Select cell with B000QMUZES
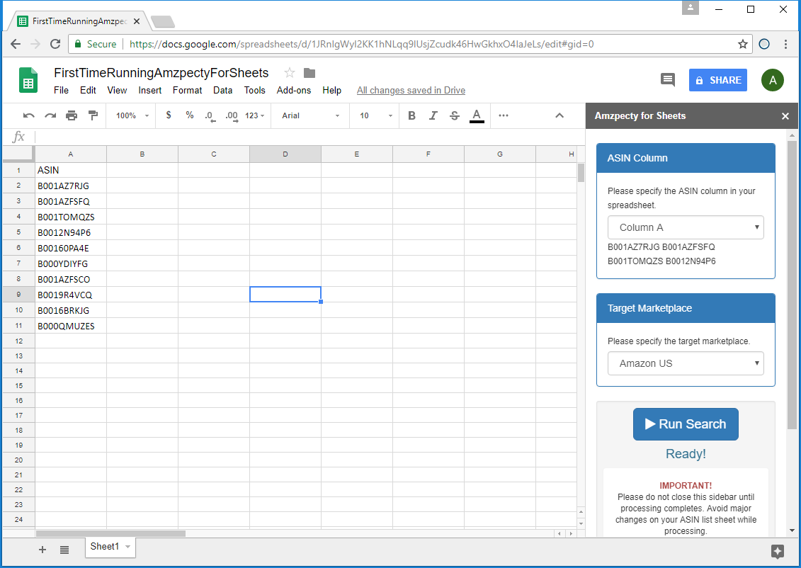 click(71, 326)
